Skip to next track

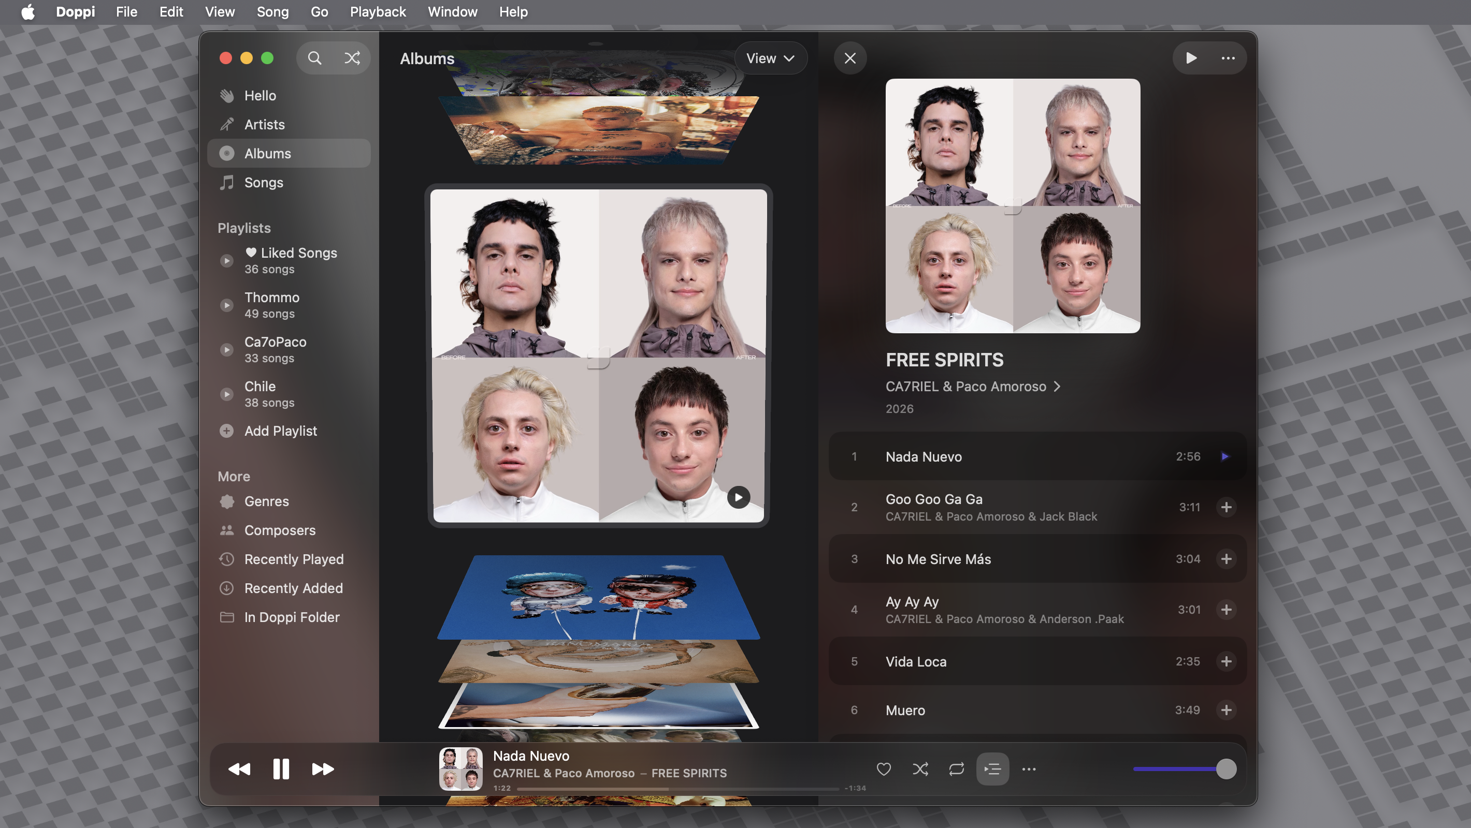[x=323, y=769]
